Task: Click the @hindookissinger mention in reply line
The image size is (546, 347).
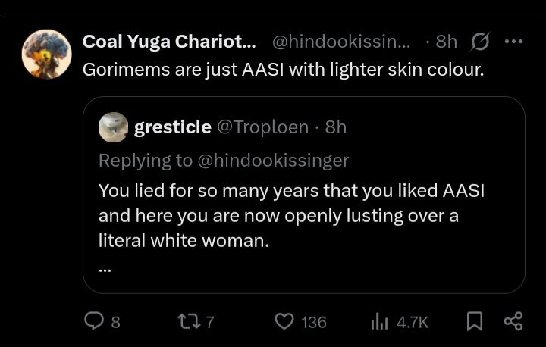Action: [272, 160]
